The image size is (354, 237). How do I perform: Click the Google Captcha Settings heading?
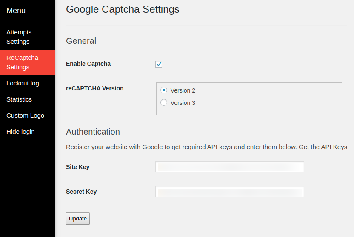[123, 9]
